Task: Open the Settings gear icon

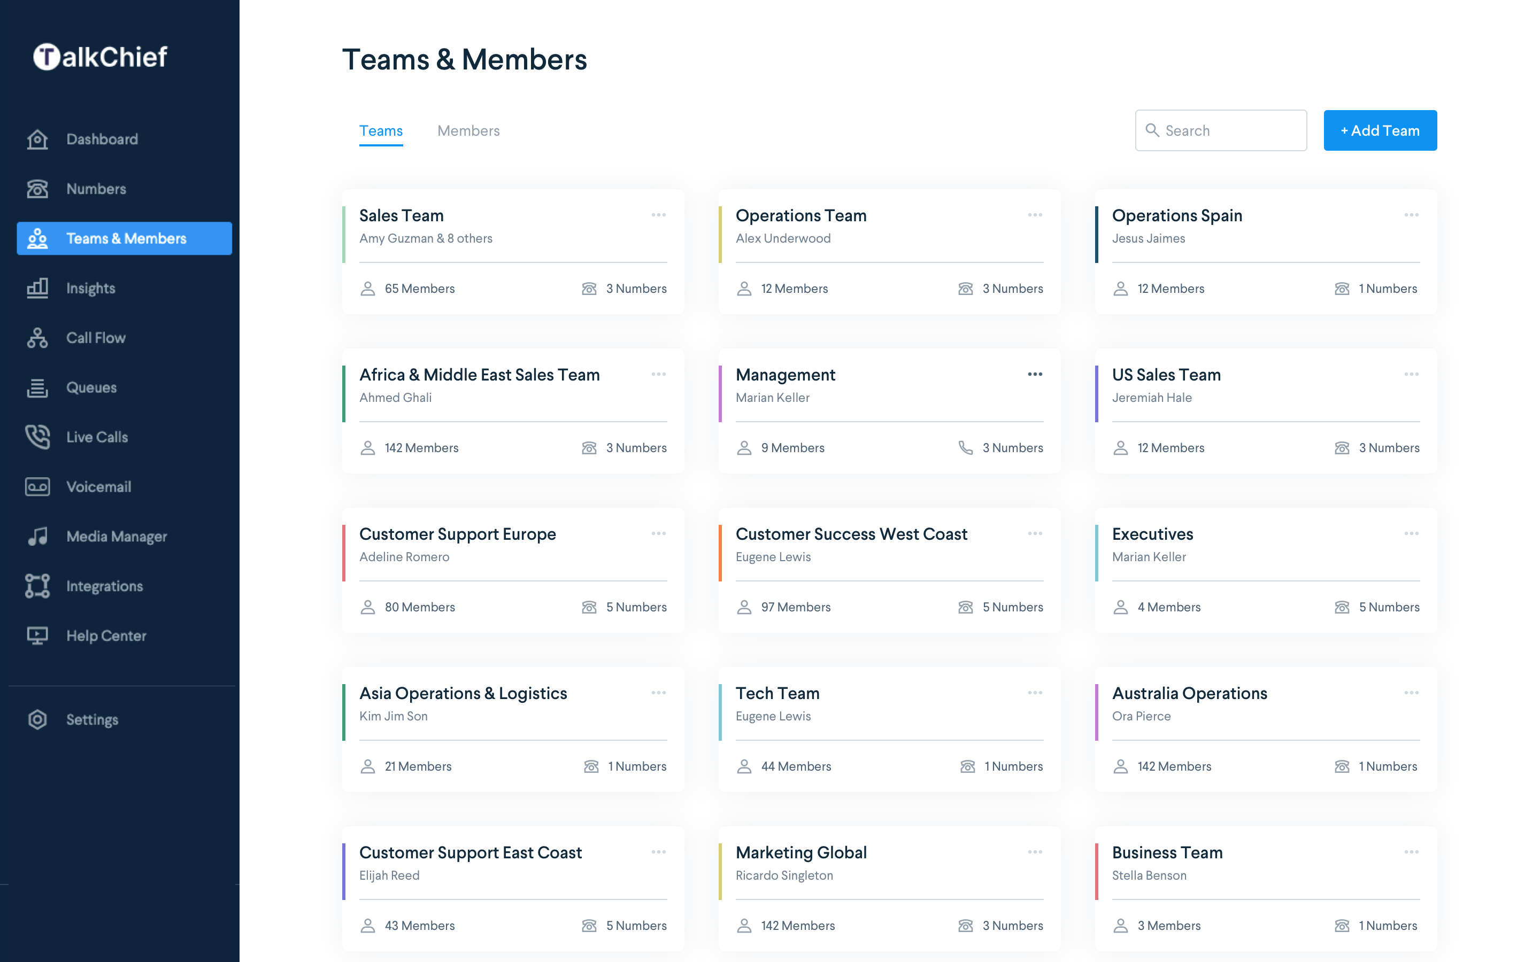Action: click(37, 719)
